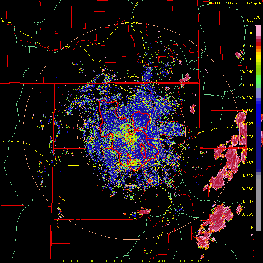Select the 0.467 legend value
The width and height of the screenshot is (263, 263).
248,163
